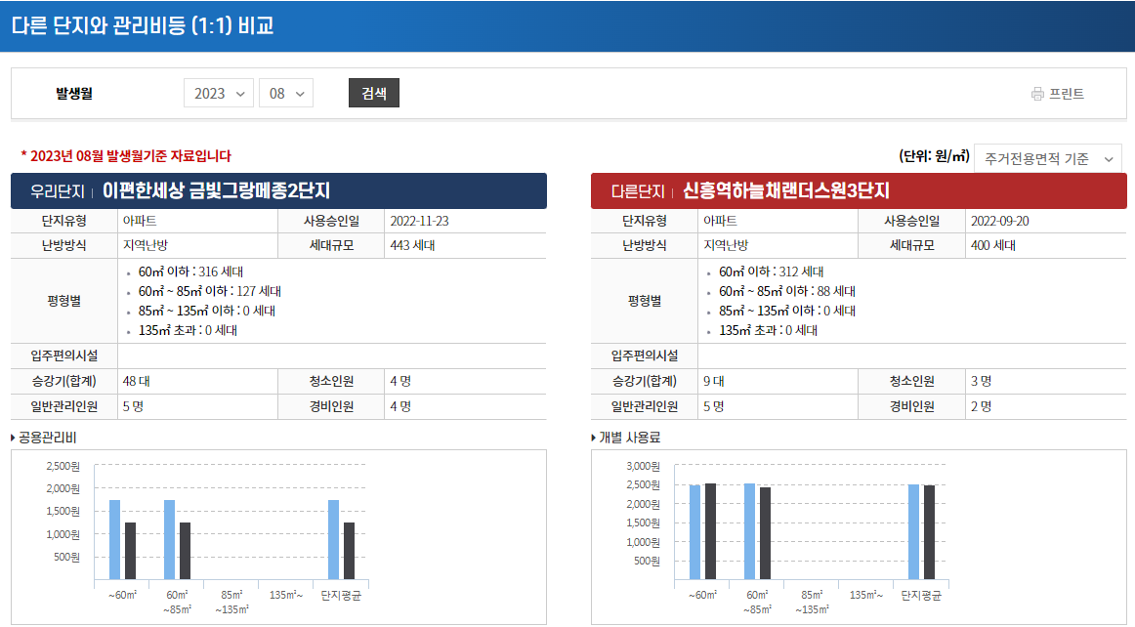Click the blue 60㎡~85㎡ bar in 개별 사용료 chart

749,531
